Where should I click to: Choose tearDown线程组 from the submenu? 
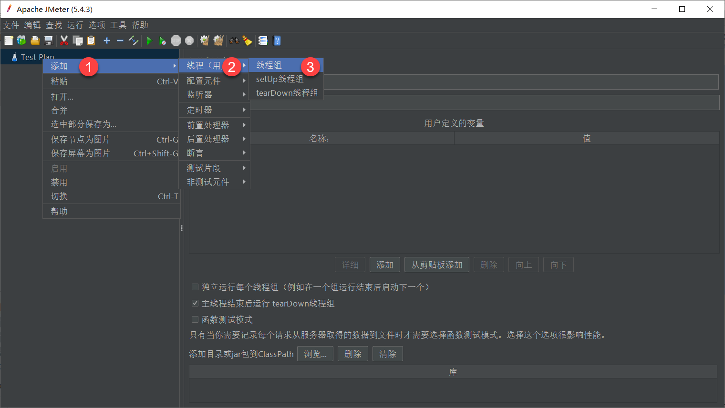(286, 92)
